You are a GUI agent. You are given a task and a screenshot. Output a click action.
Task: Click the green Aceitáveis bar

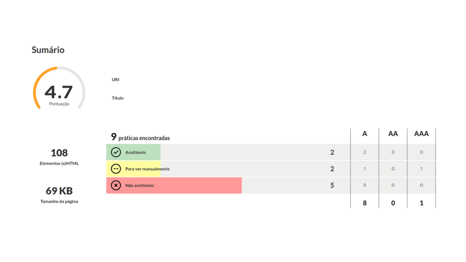pos(133,152)
